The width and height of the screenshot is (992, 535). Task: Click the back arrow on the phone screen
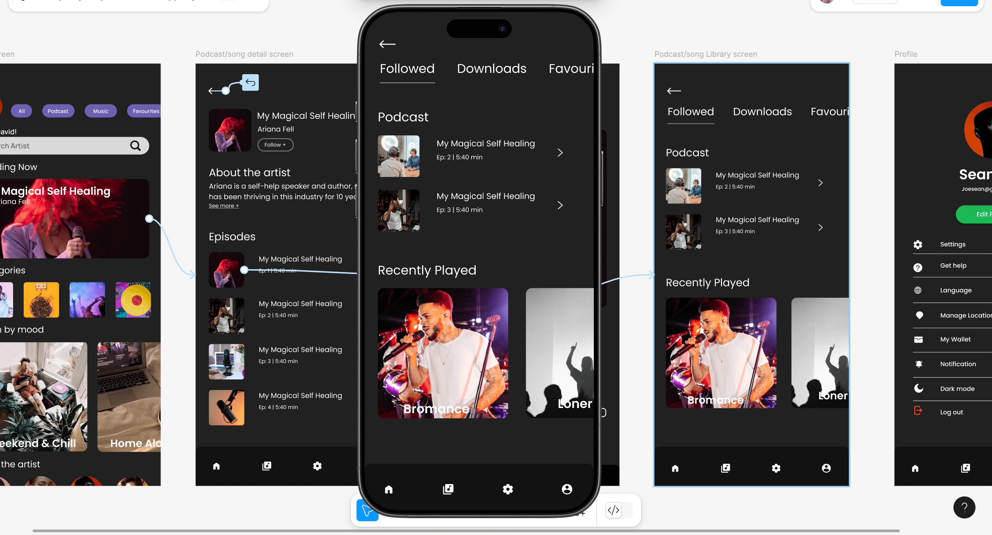point(387,44)
